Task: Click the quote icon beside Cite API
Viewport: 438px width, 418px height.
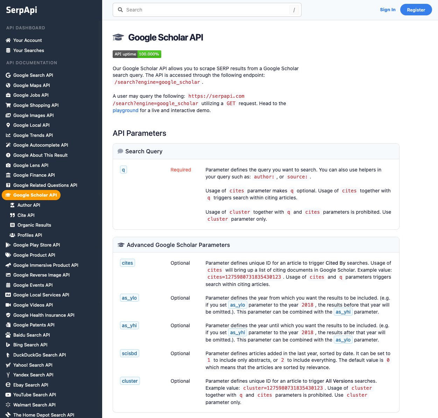Action: pyautogui.click(x=12, y=215)
